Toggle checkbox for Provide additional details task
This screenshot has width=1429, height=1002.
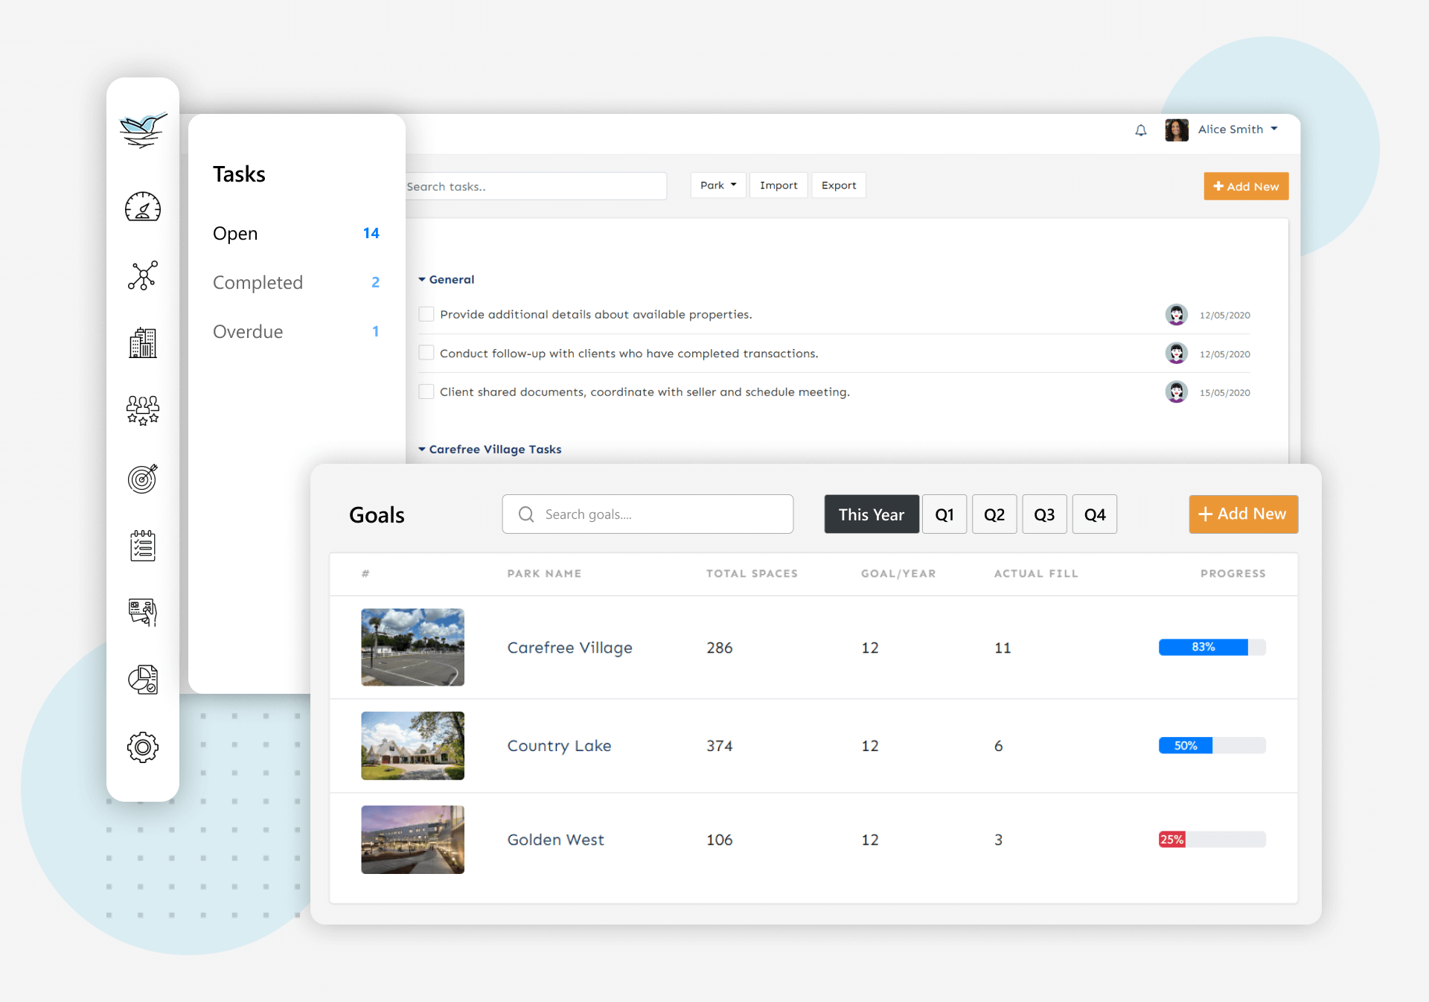424,313
